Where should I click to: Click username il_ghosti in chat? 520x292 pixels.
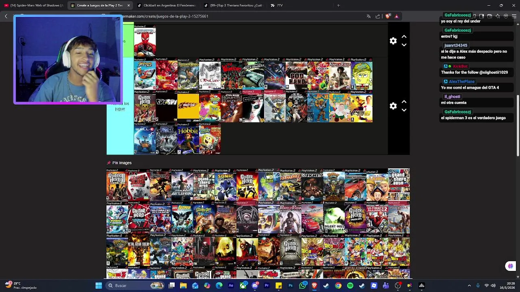click(x=452, y=97)
